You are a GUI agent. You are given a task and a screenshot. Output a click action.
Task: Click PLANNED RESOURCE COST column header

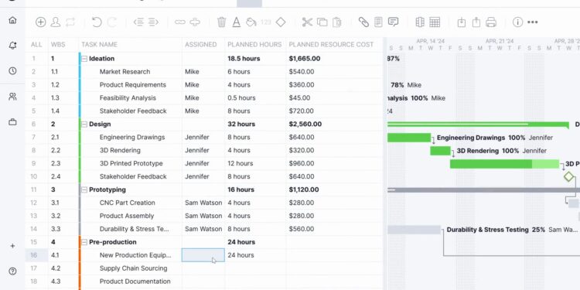point(331,44)
